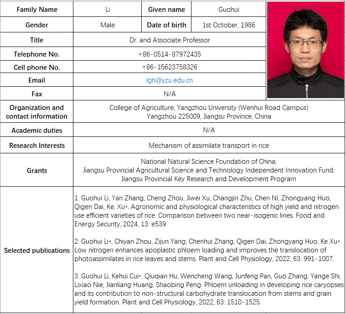
Task: Click the Research Interests label
Action: click(37, 146)
